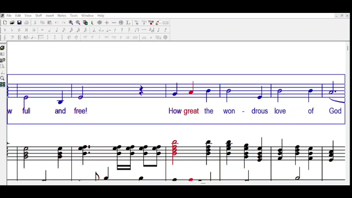Viewport: 352px width, 198px height.
Task: Insert the mf dynamic marking
Action: click(x=106, y=37)
